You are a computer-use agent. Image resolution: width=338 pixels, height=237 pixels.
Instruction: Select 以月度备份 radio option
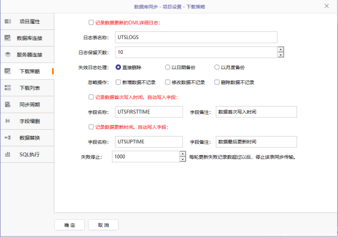[x=217, y=67]
